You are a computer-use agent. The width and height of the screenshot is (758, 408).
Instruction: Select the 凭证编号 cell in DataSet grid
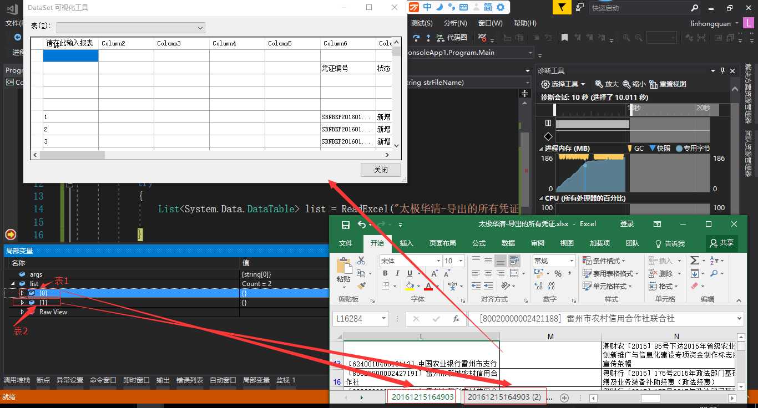tap(348, 68)
